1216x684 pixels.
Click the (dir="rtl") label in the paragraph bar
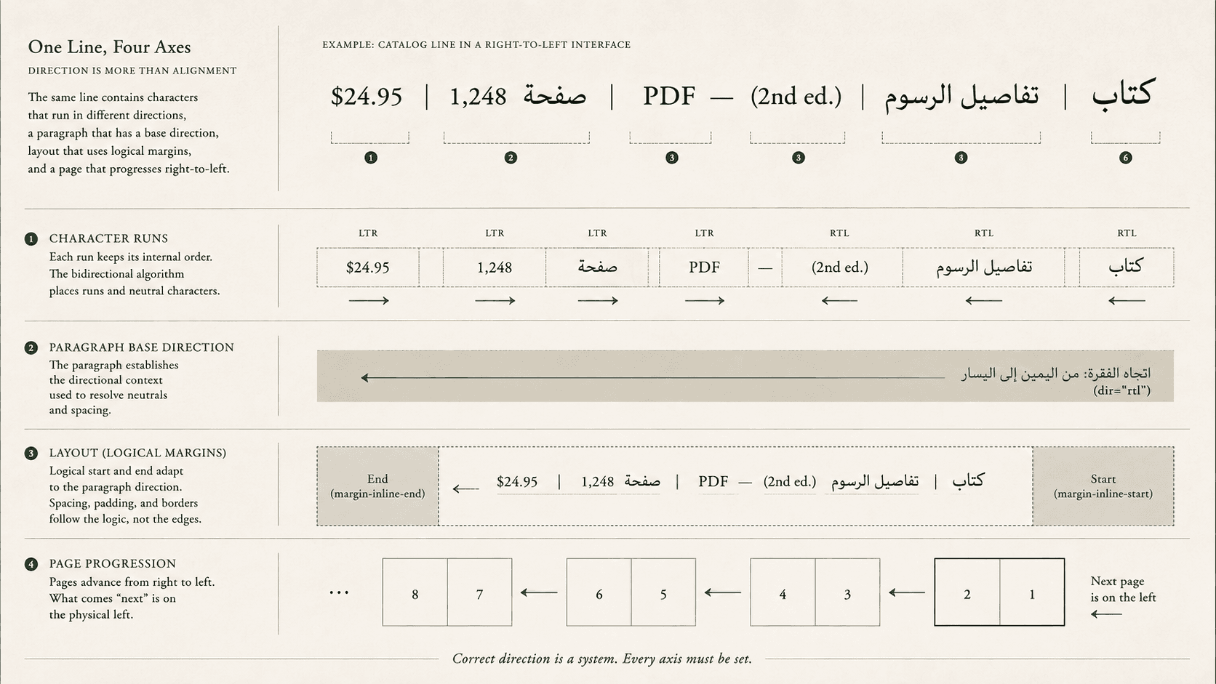coord(1122,390)
